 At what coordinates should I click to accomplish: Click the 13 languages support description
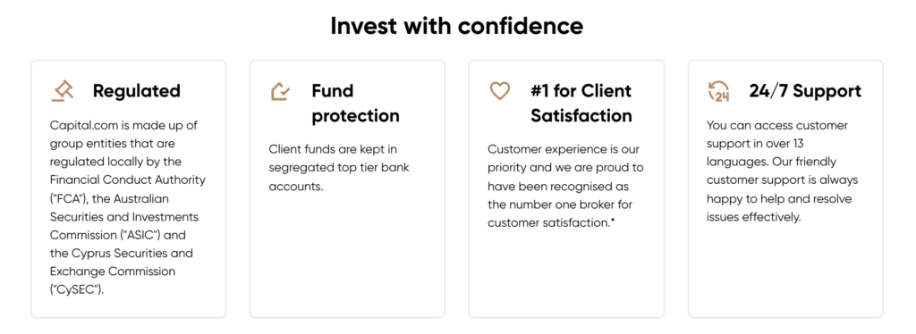(x=782, y=171)
